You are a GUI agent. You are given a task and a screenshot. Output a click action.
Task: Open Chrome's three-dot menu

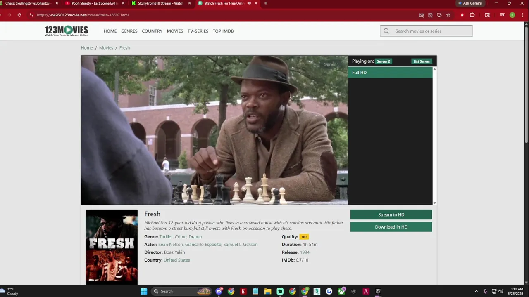coord(522,15)
